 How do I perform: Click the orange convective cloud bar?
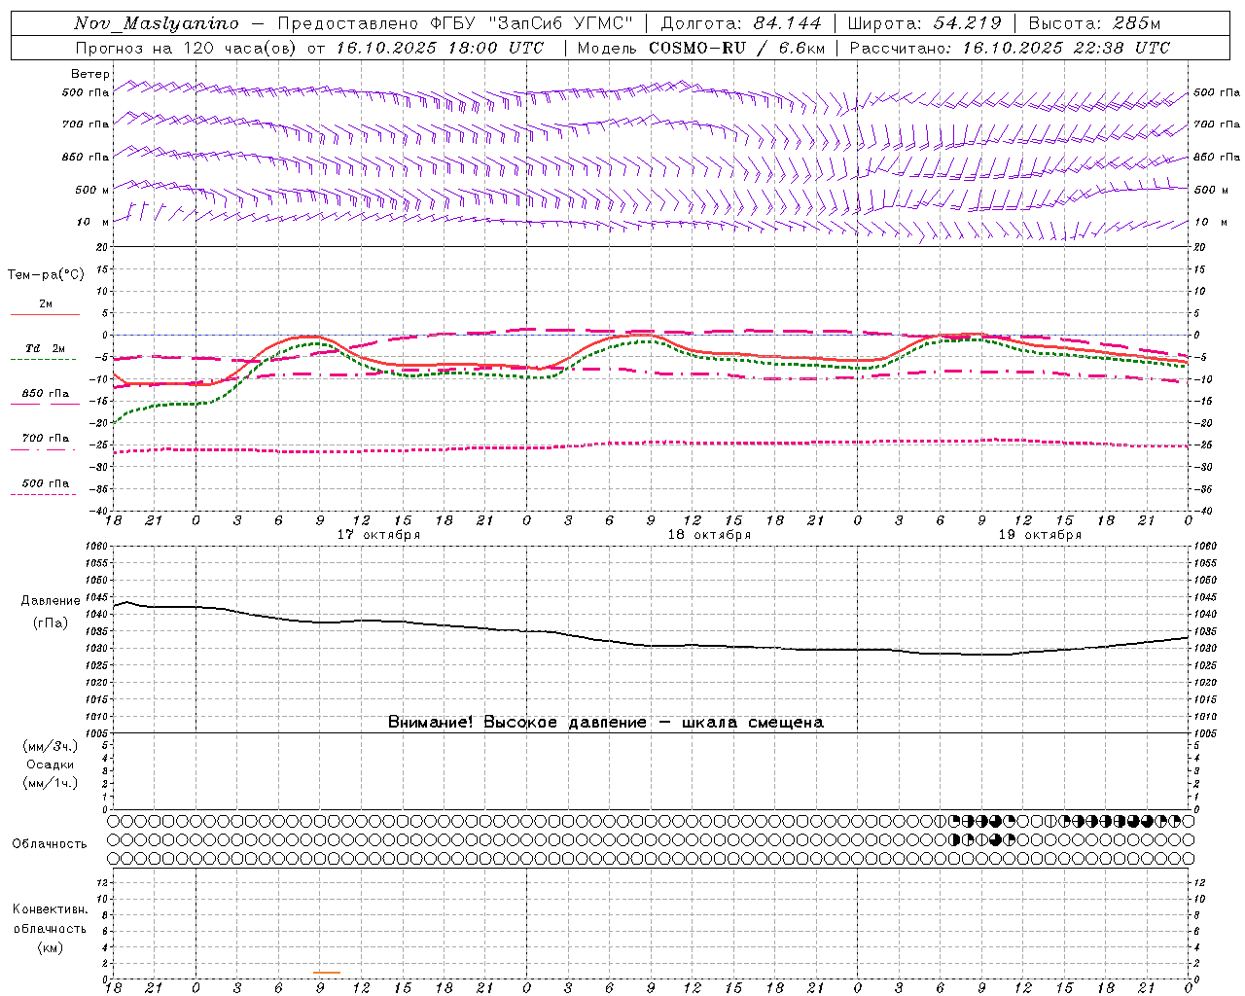tap(327, 972)
